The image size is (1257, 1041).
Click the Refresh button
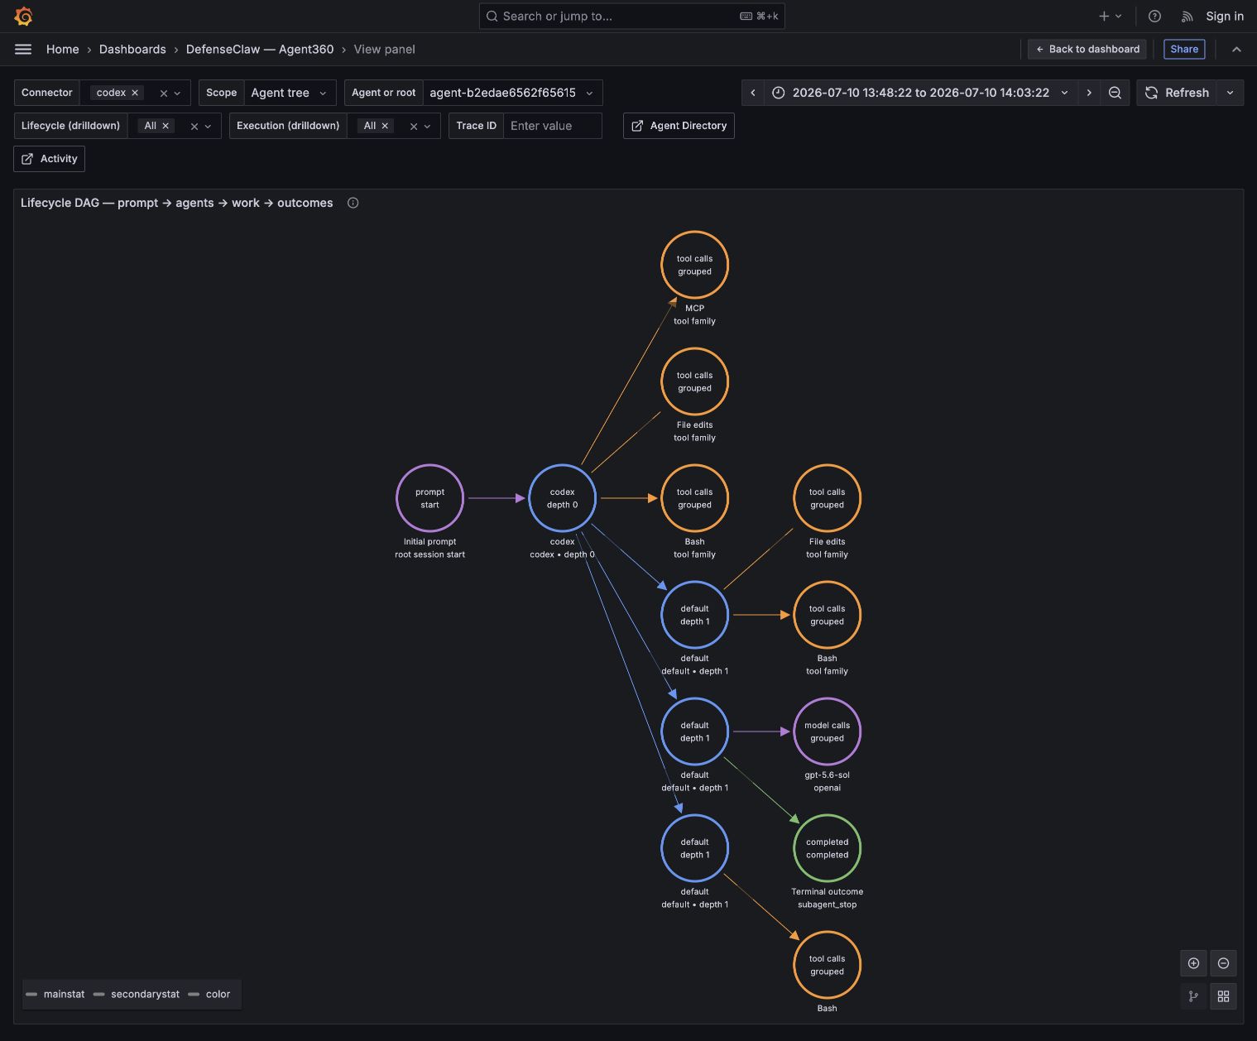(x=1177, y=93)
